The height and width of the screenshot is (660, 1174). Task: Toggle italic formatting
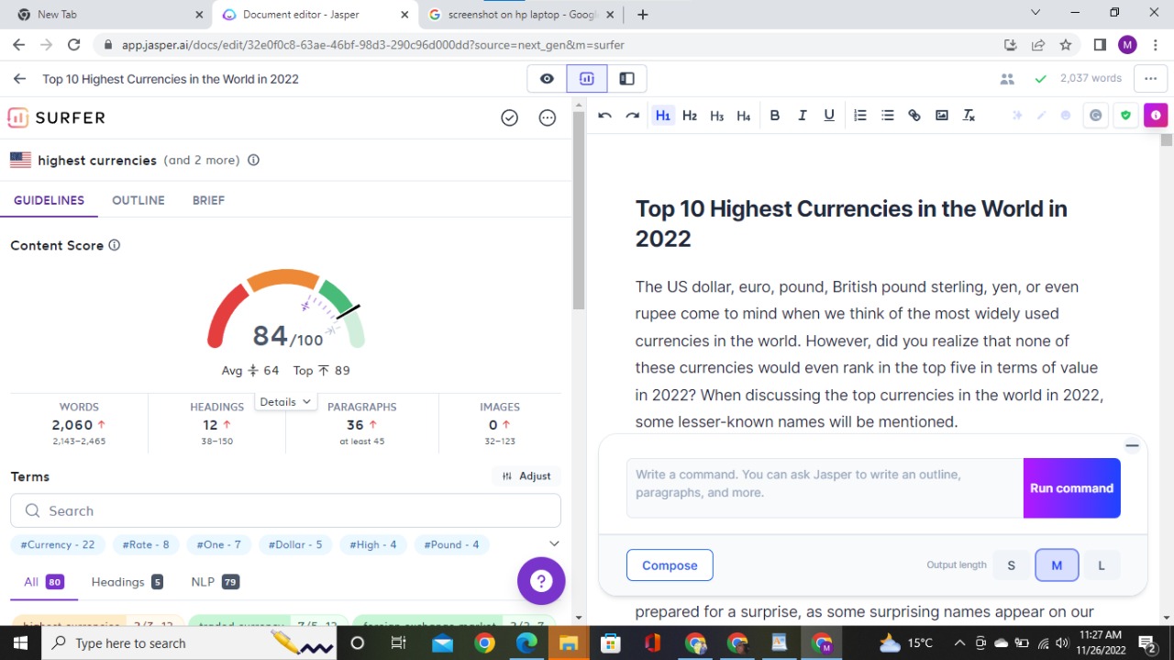point(803,116)
